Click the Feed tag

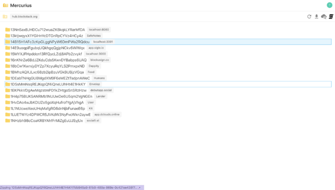91,72
